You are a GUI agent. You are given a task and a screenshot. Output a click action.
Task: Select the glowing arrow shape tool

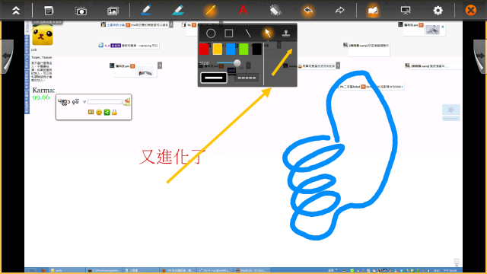point(211,10)
